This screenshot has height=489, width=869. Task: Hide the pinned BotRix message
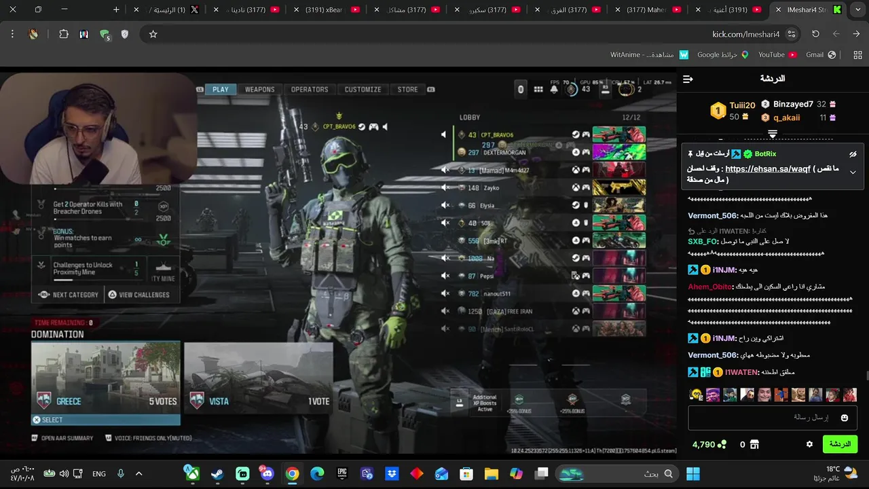tap(853, 154)
